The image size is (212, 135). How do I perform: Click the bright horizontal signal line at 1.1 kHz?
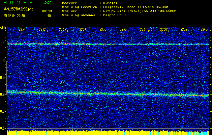[108, 44]
